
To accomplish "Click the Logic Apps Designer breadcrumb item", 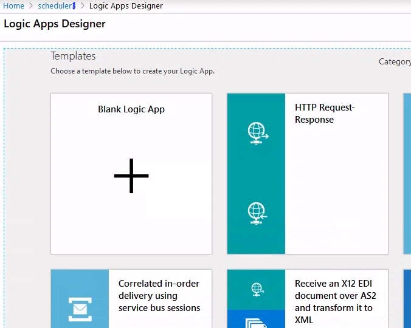I will pyautogui.click(x=126, y=5).
